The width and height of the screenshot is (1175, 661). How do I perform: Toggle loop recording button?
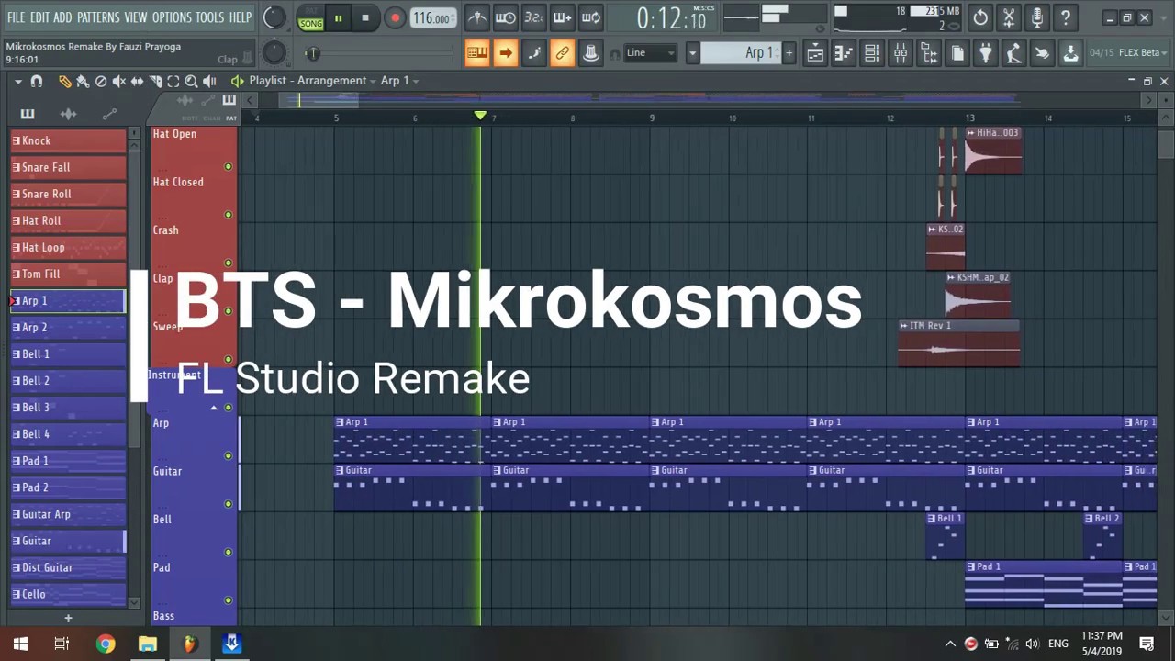[591, 17]
